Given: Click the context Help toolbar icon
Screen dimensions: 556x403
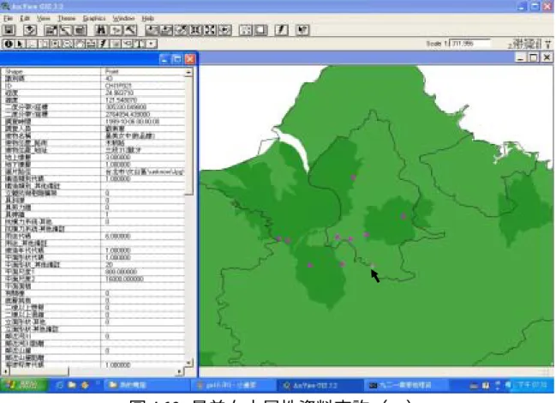Looking at the screenshot, I should [x=302, y=30].
